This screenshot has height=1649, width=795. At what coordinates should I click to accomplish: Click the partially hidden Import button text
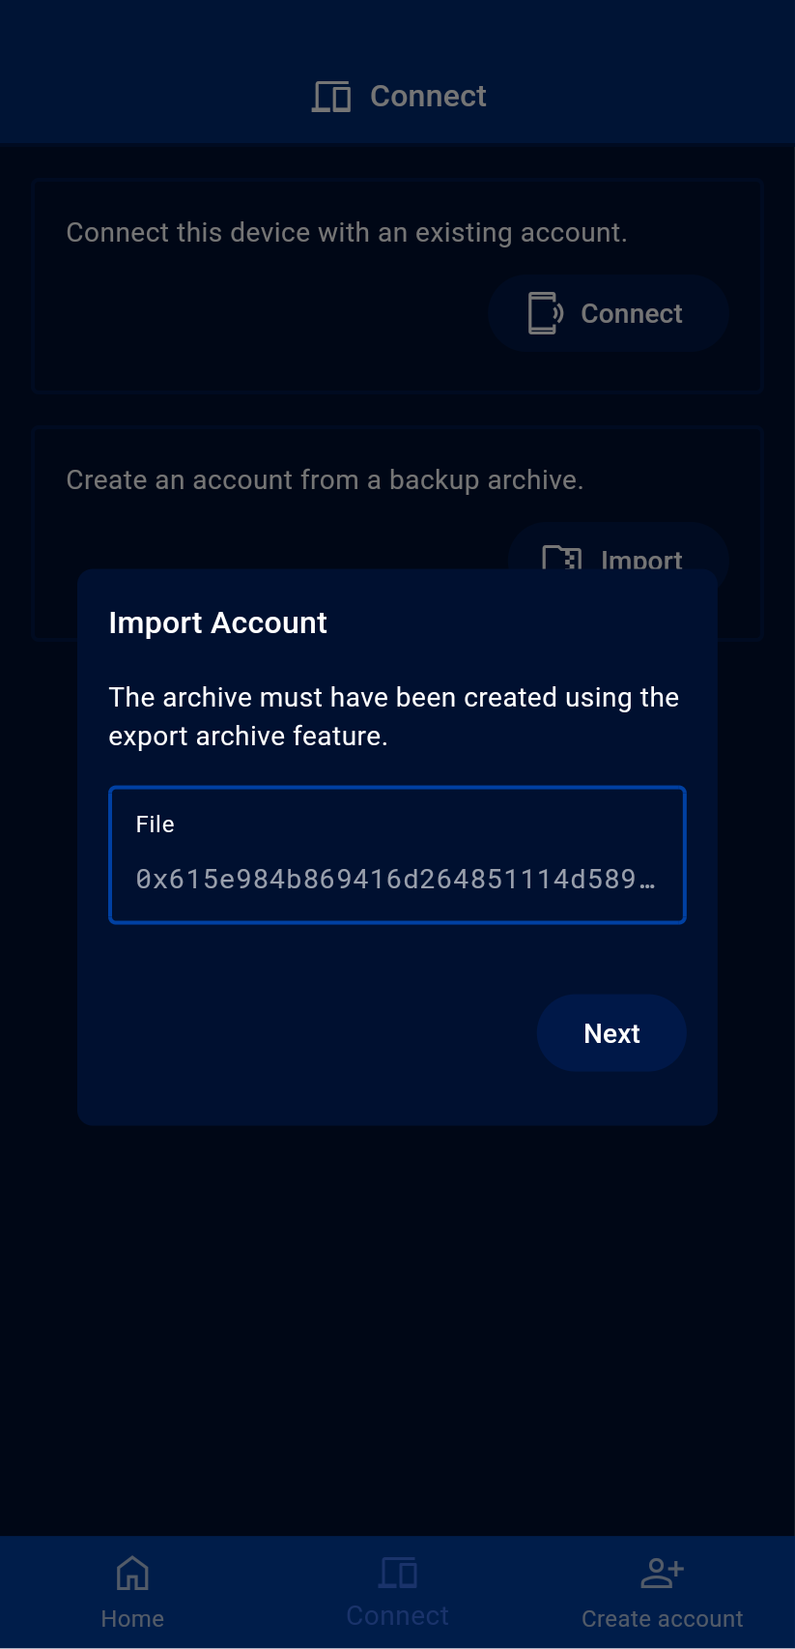pyautogui.click(x=640, y=560)
